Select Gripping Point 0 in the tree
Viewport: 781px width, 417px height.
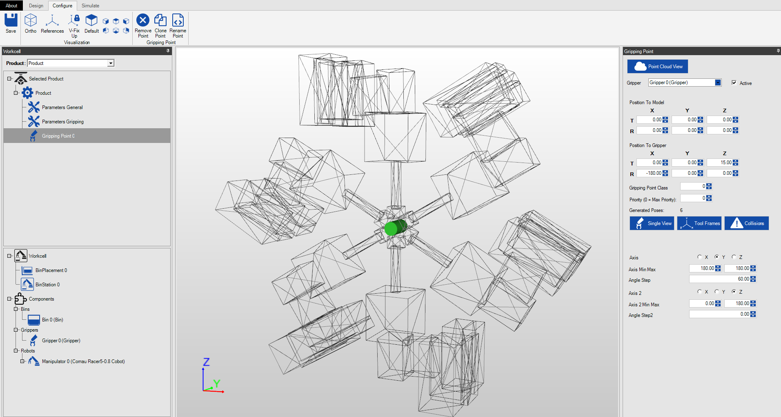coord(58,136)
